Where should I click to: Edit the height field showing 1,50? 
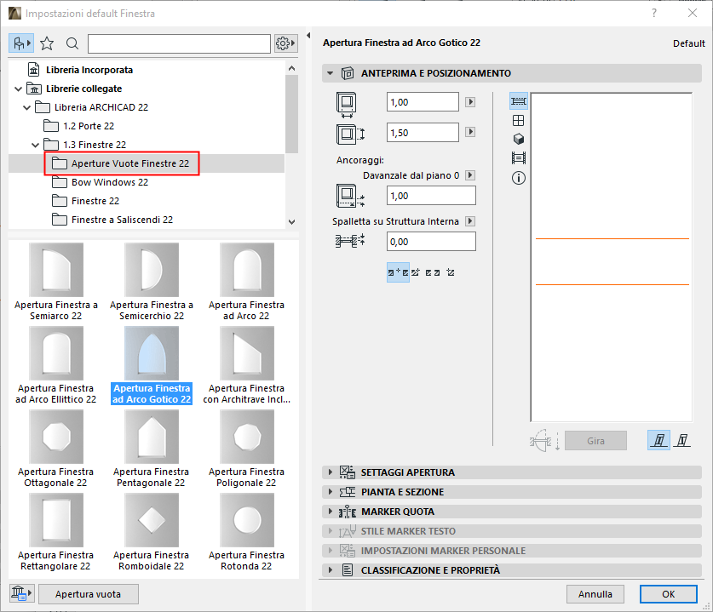(x=423, y=132)
